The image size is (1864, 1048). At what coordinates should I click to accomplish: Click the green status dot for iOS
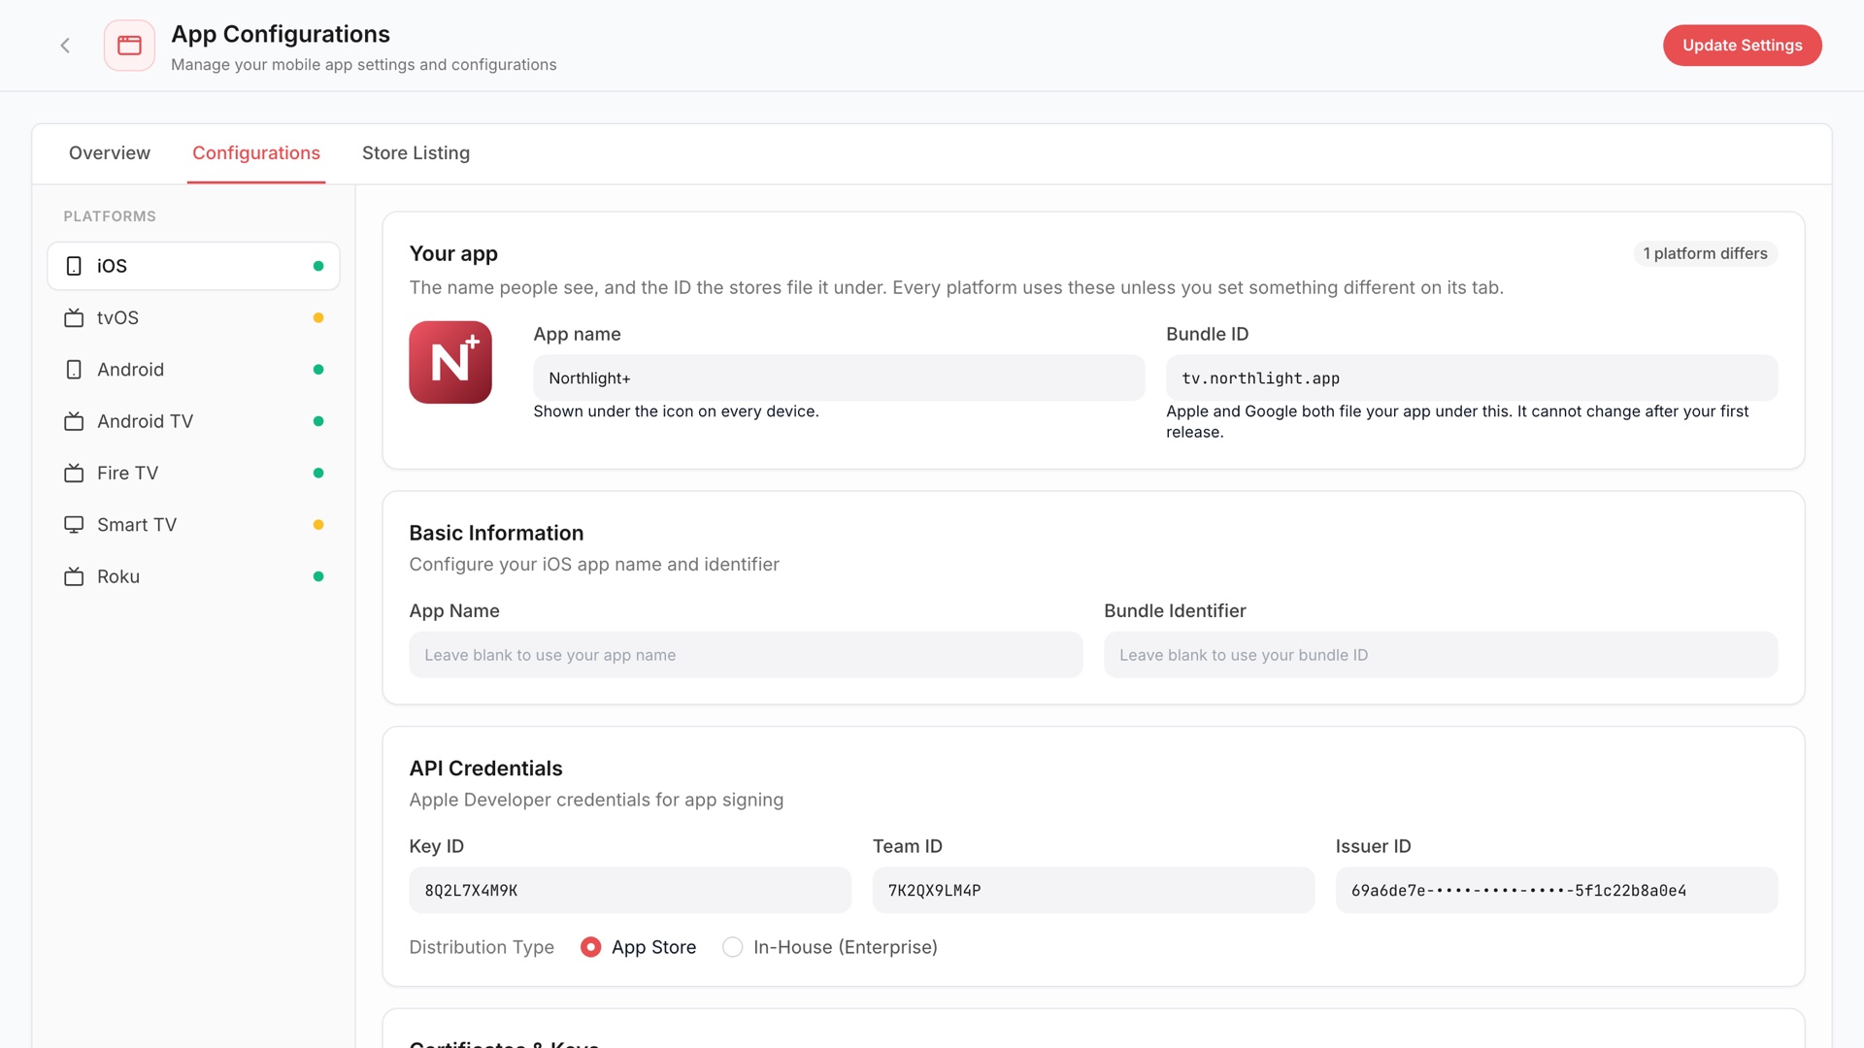click(x=318, y=266)
